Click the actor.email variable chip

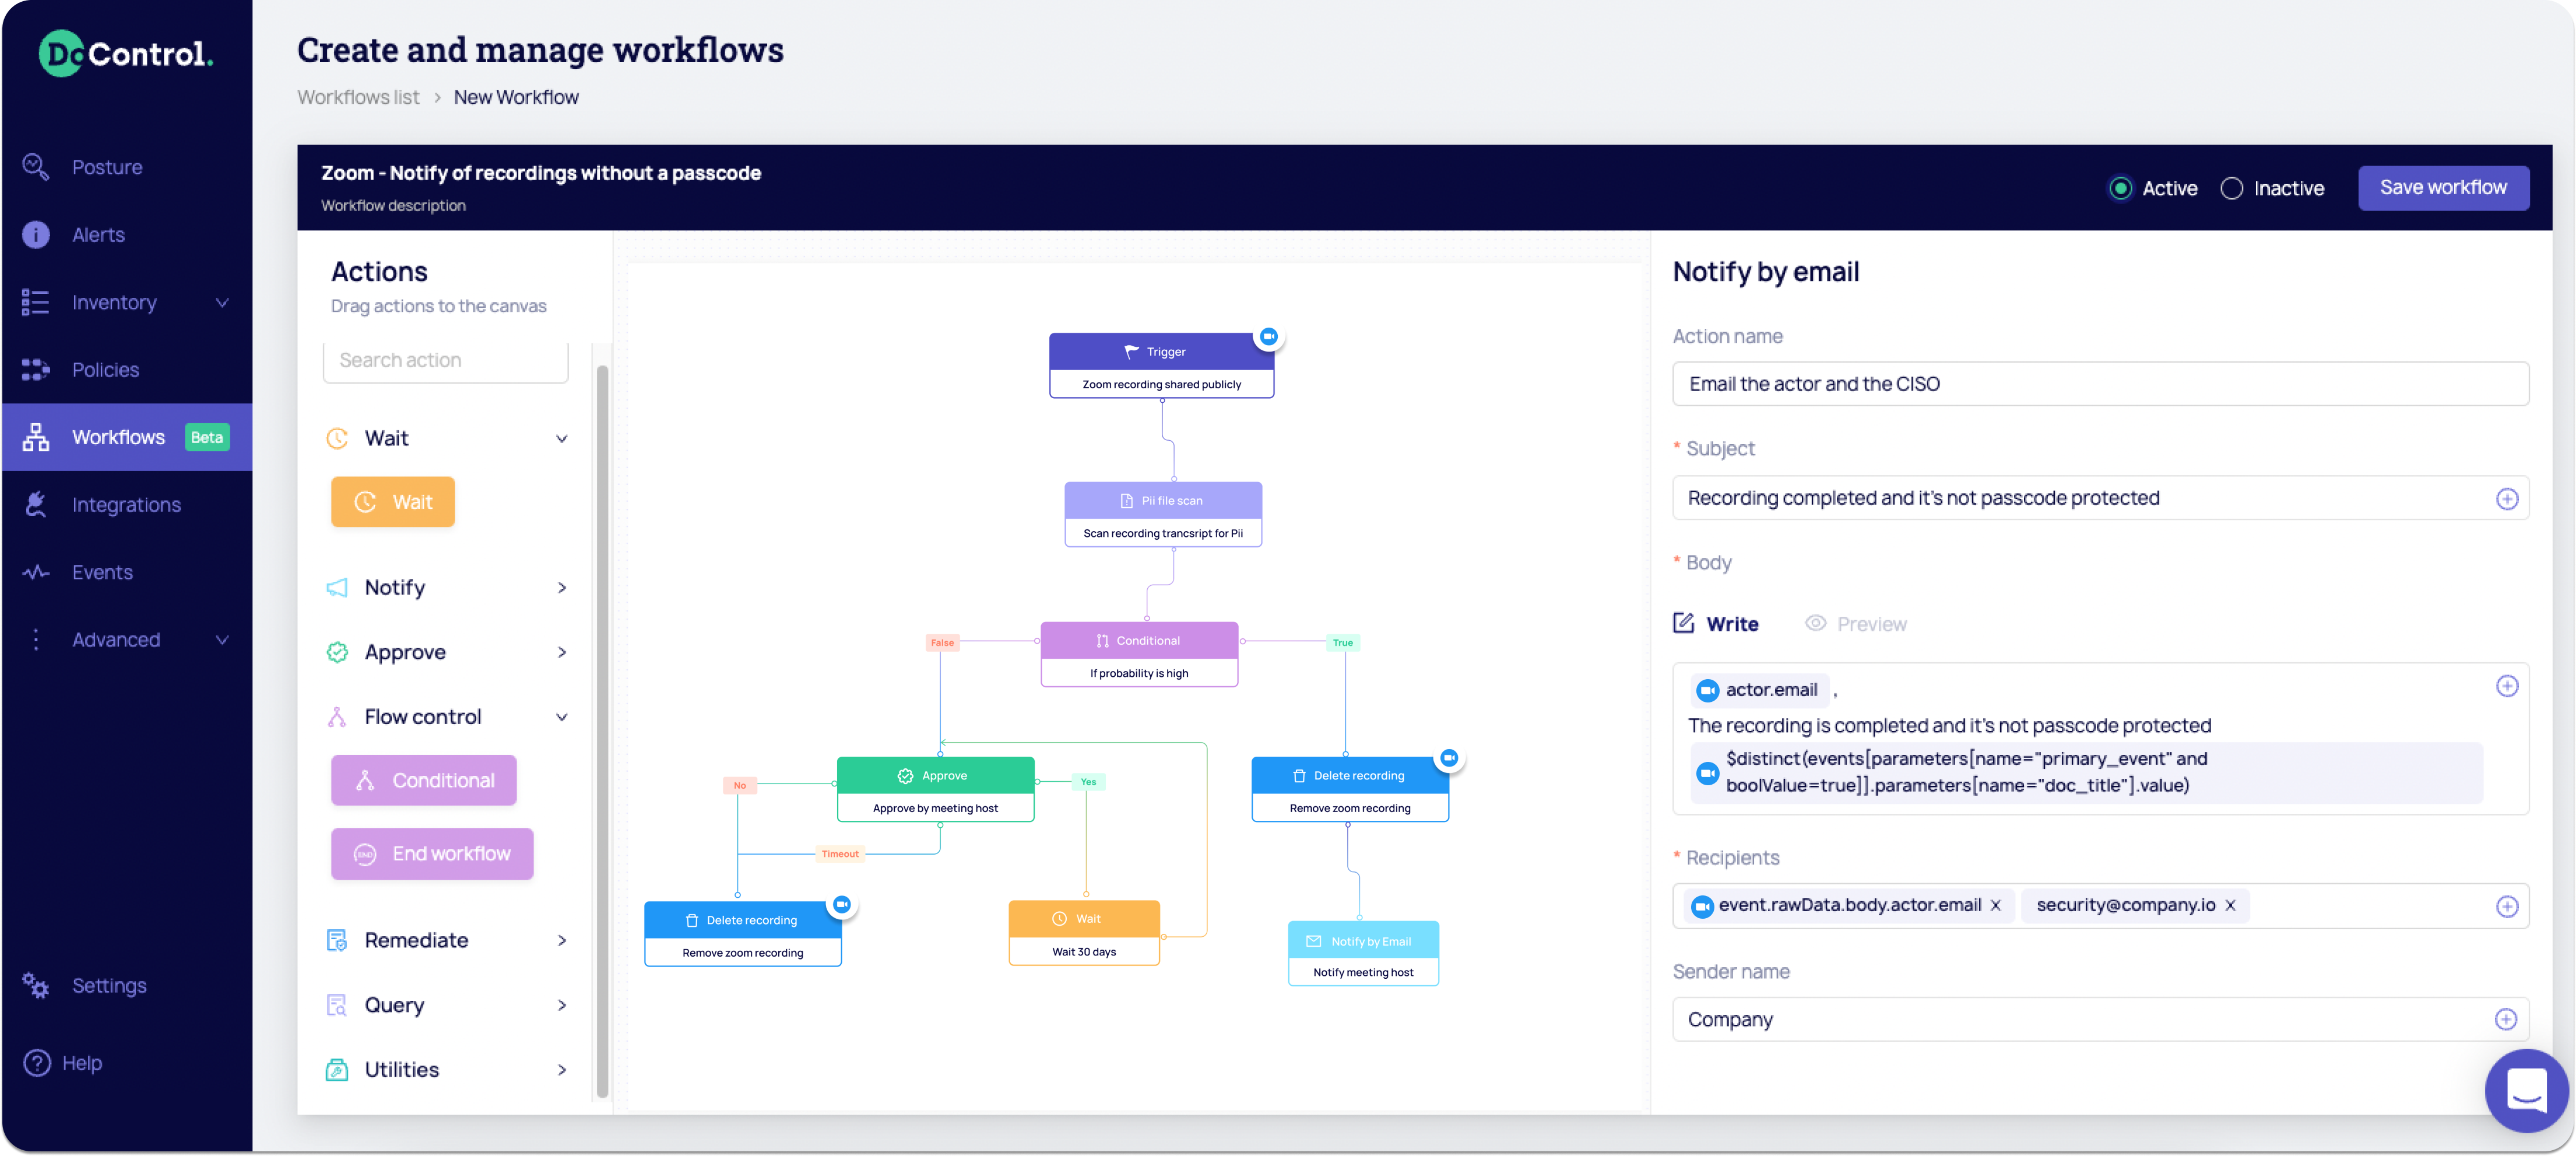(x=1758, y=690)
